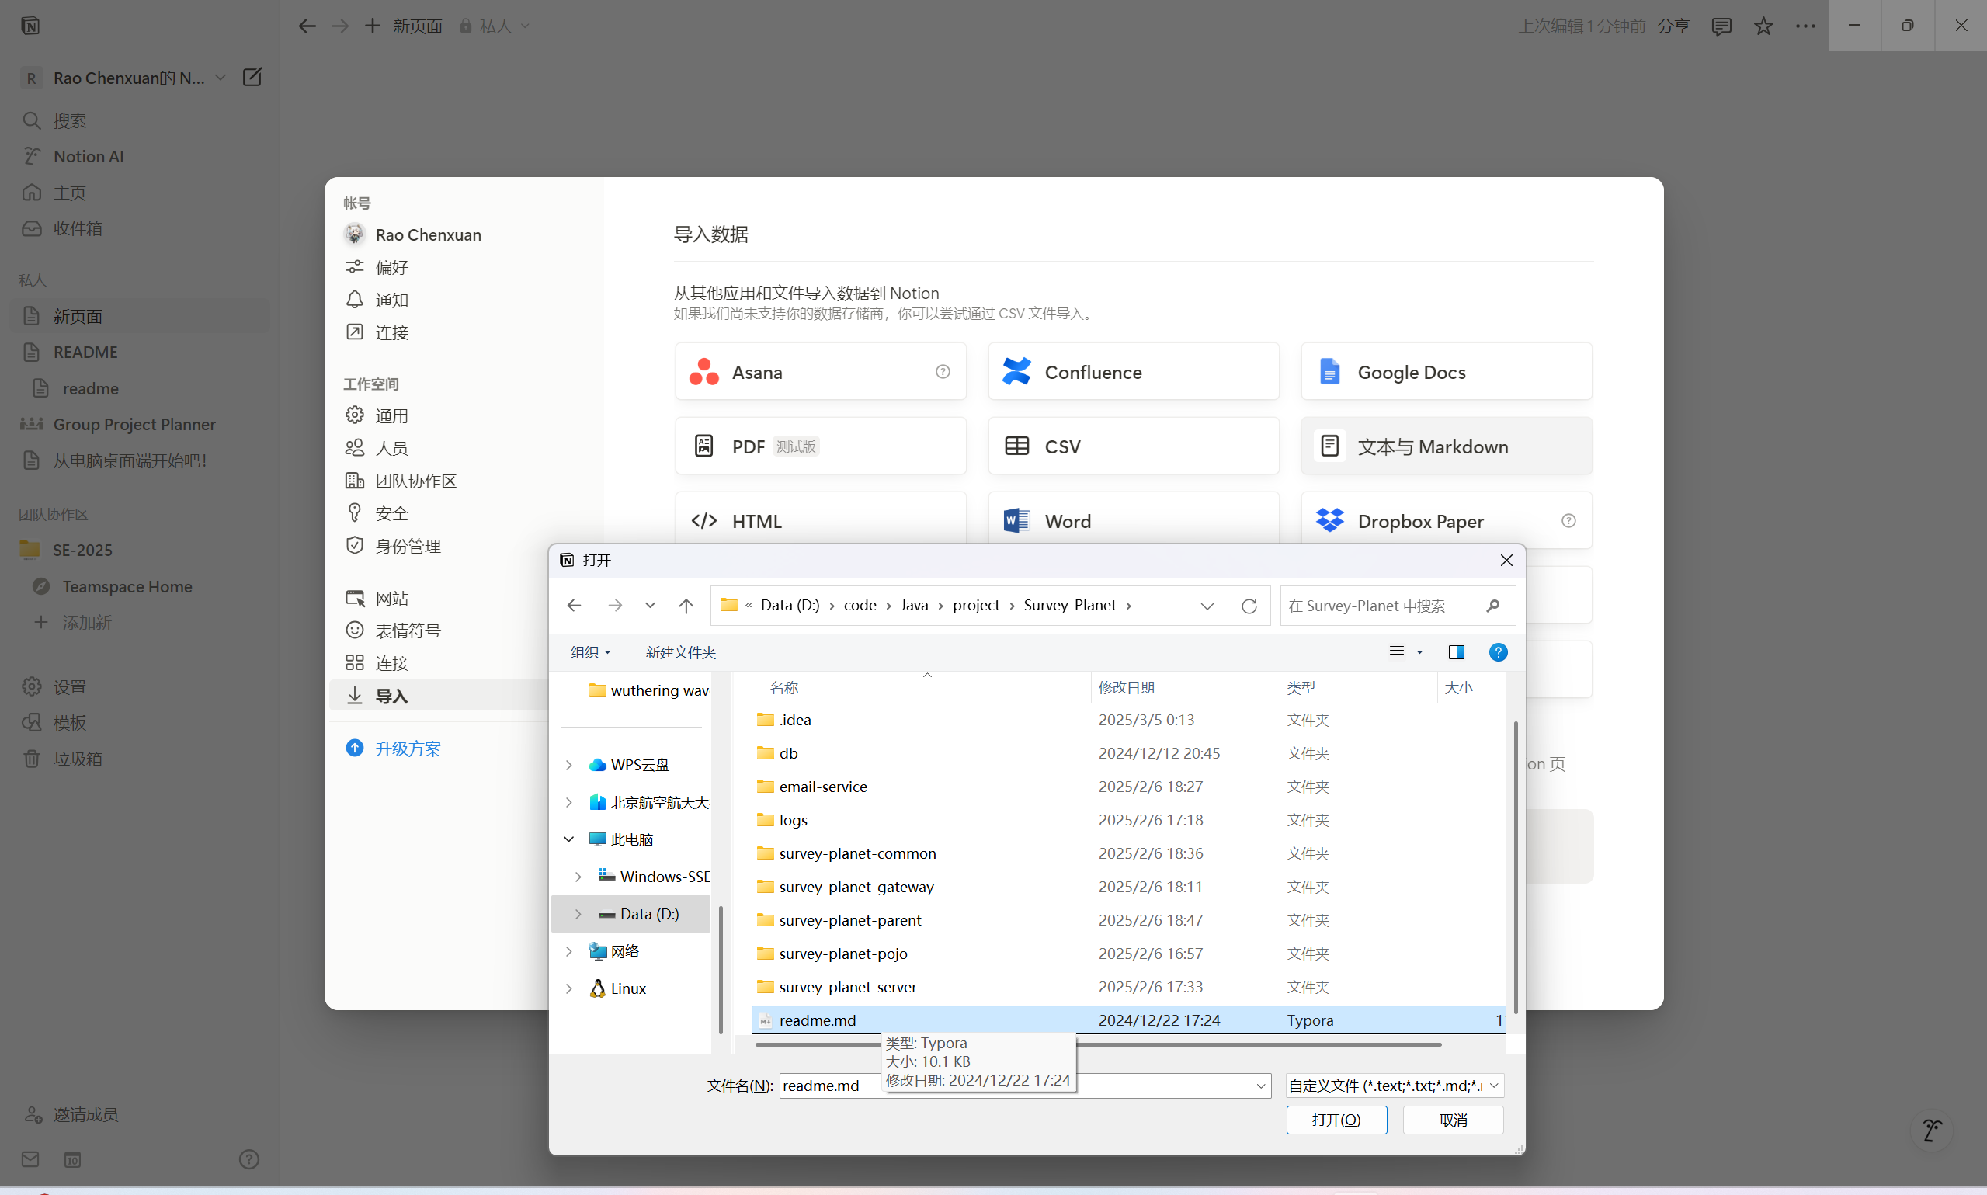This screenshot has height=1195, width=1987.
Task: Refresh the Survey-Planet folder listing
Action: (1249, 606)
